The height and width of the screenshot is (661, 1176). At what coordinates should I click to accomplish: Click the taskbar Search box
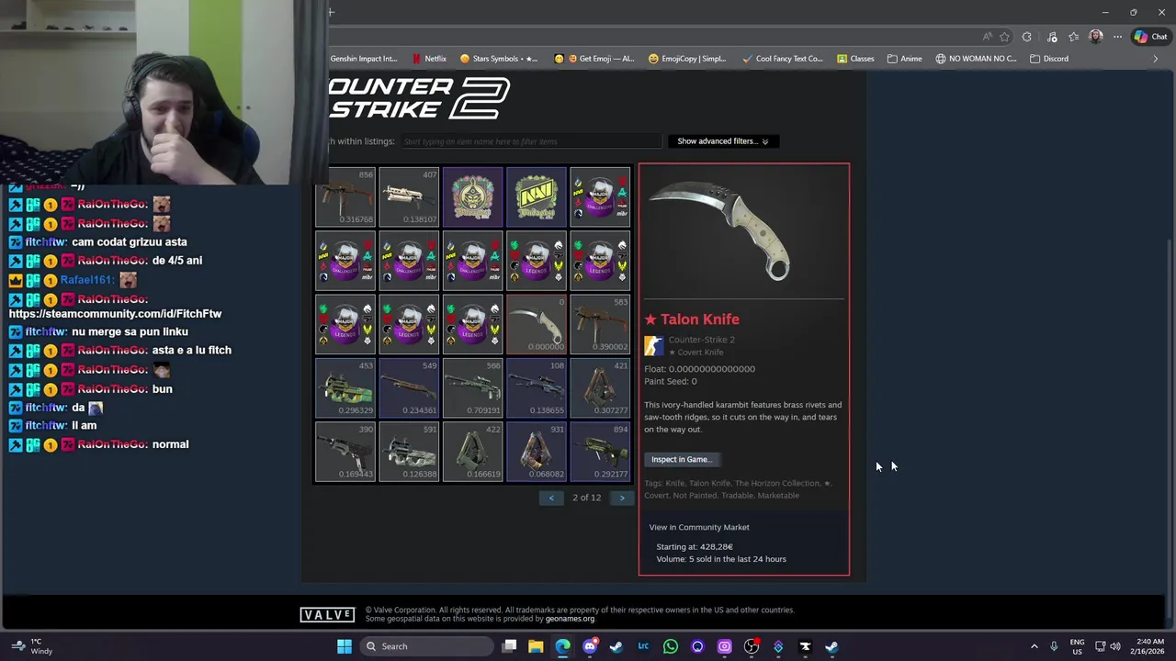[426, 646]
